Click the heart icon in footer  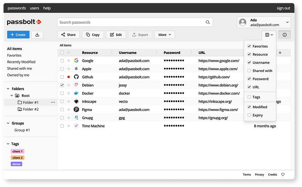click(283, 175)
